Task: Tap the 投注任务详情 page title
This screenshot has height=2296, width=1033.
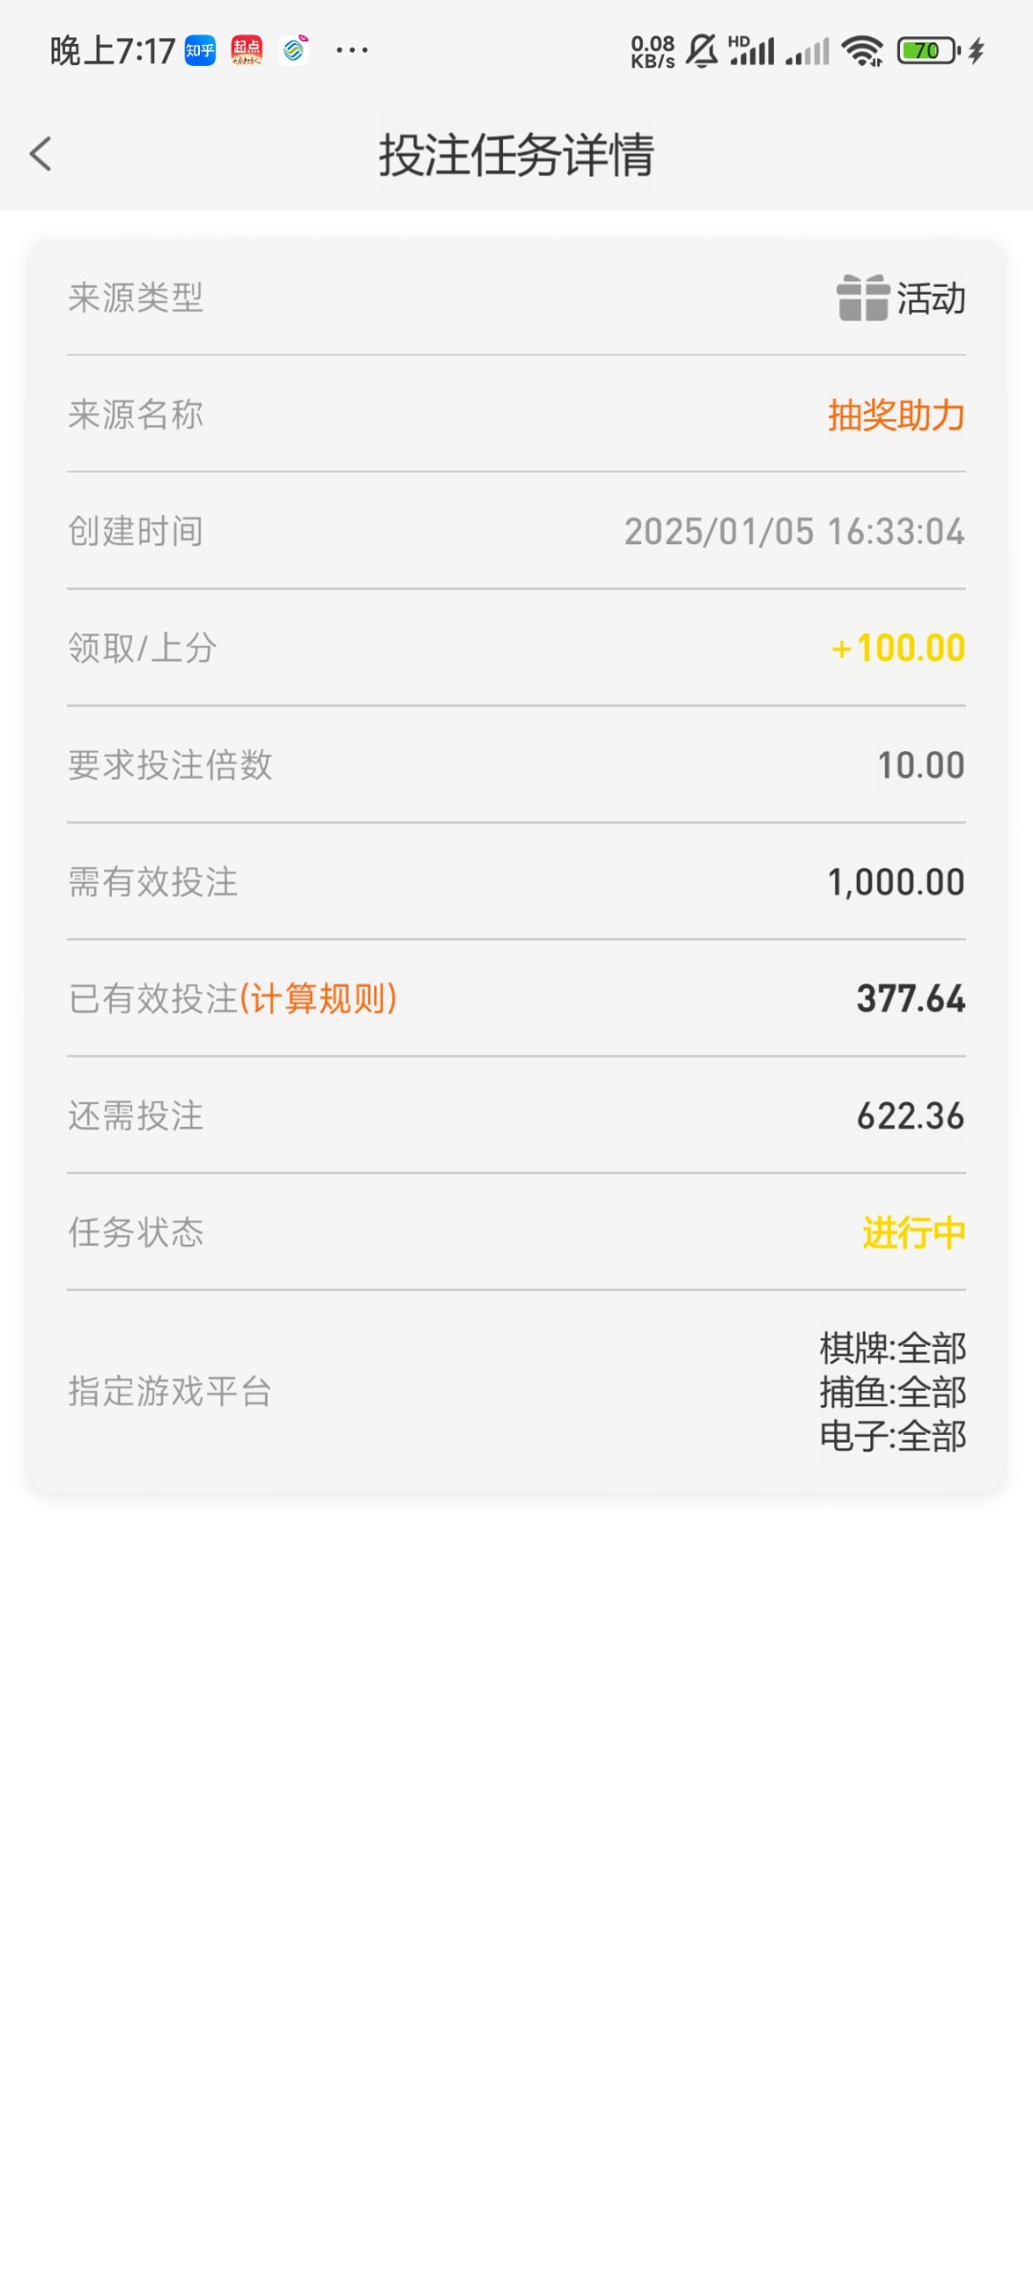Action: pyautogui.click(x=516, y=155)
